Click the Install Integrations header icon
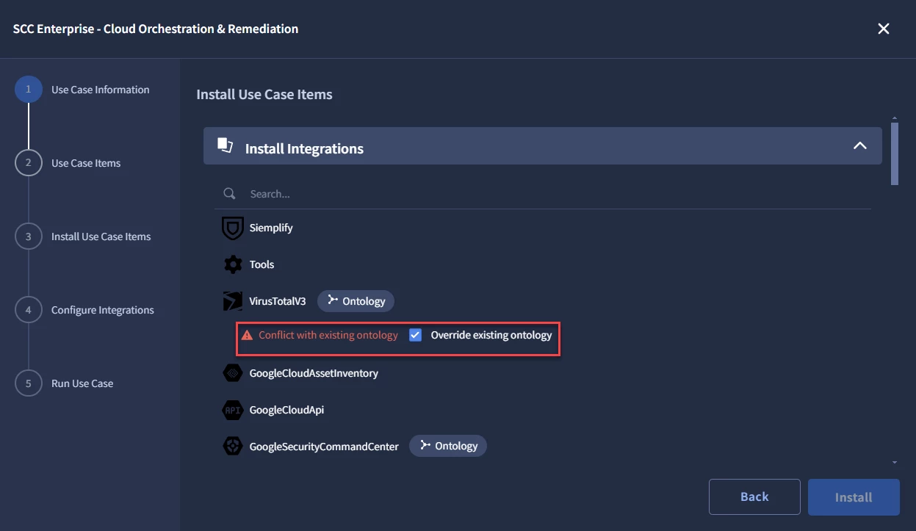Viewport: 916px width, 531px height. click(x=226, y=145)
